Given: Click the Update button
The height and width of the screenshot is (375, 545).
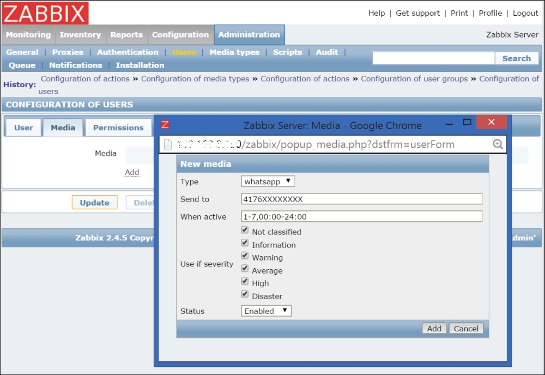Looking at the screenshot, I should point(94,203).
